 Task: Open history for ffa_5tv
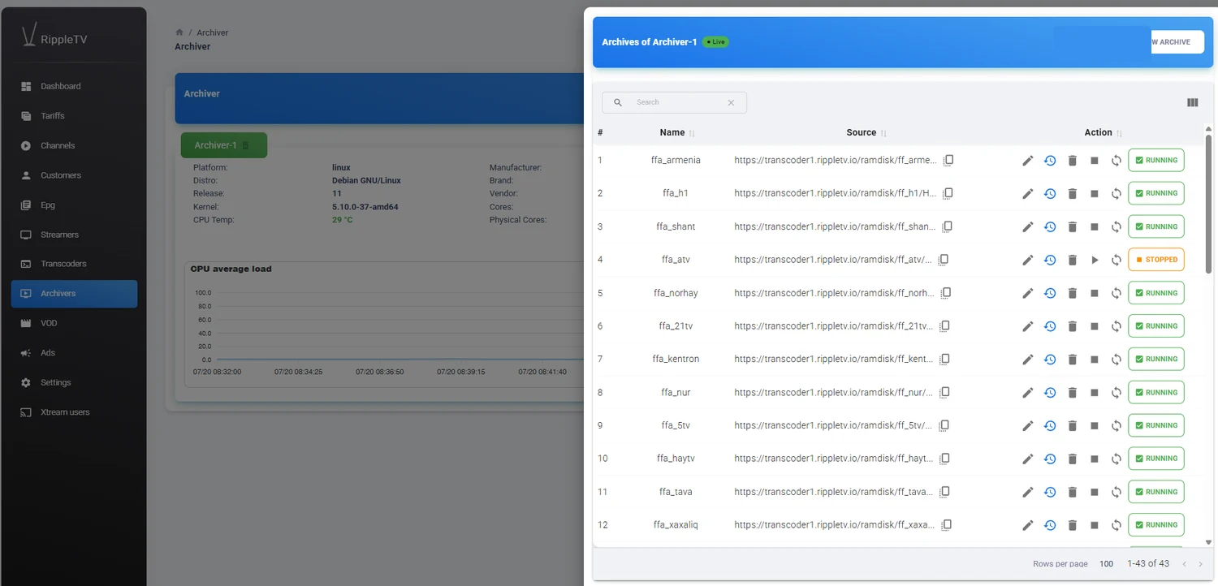click(1050, 426)
